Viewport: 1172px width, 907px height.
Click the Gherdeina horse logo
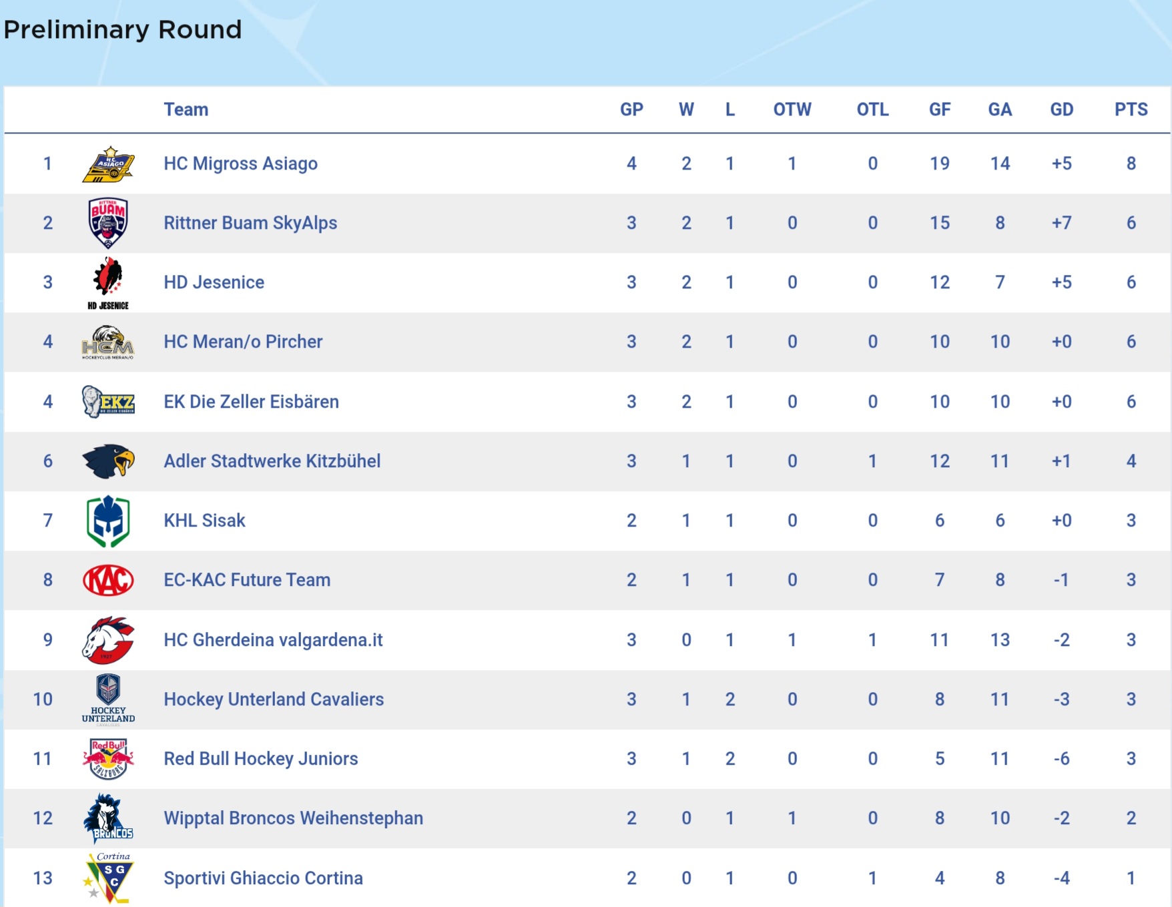click(108, 640)
